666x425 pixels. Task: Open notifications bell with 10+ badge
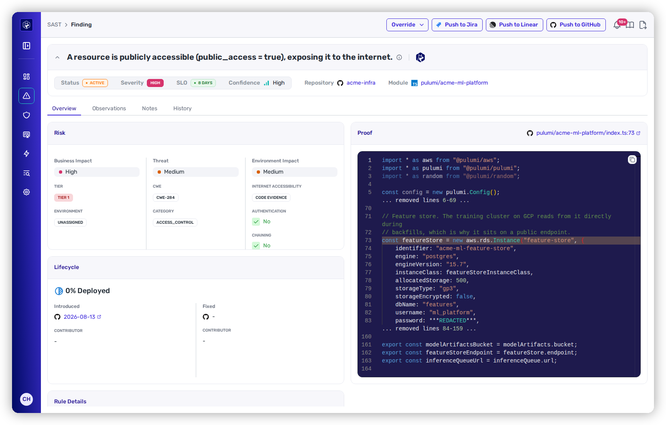point(617,25)
